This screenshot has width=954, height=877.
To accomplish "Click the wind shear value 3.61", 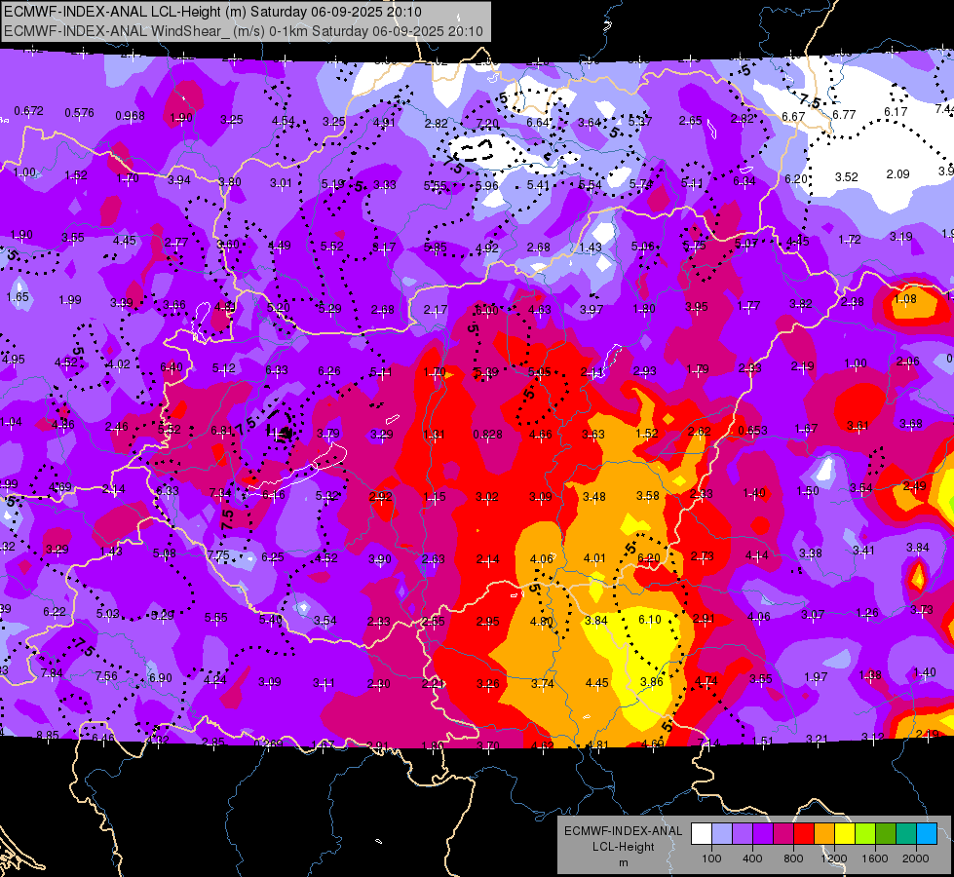I will [858, 426].
